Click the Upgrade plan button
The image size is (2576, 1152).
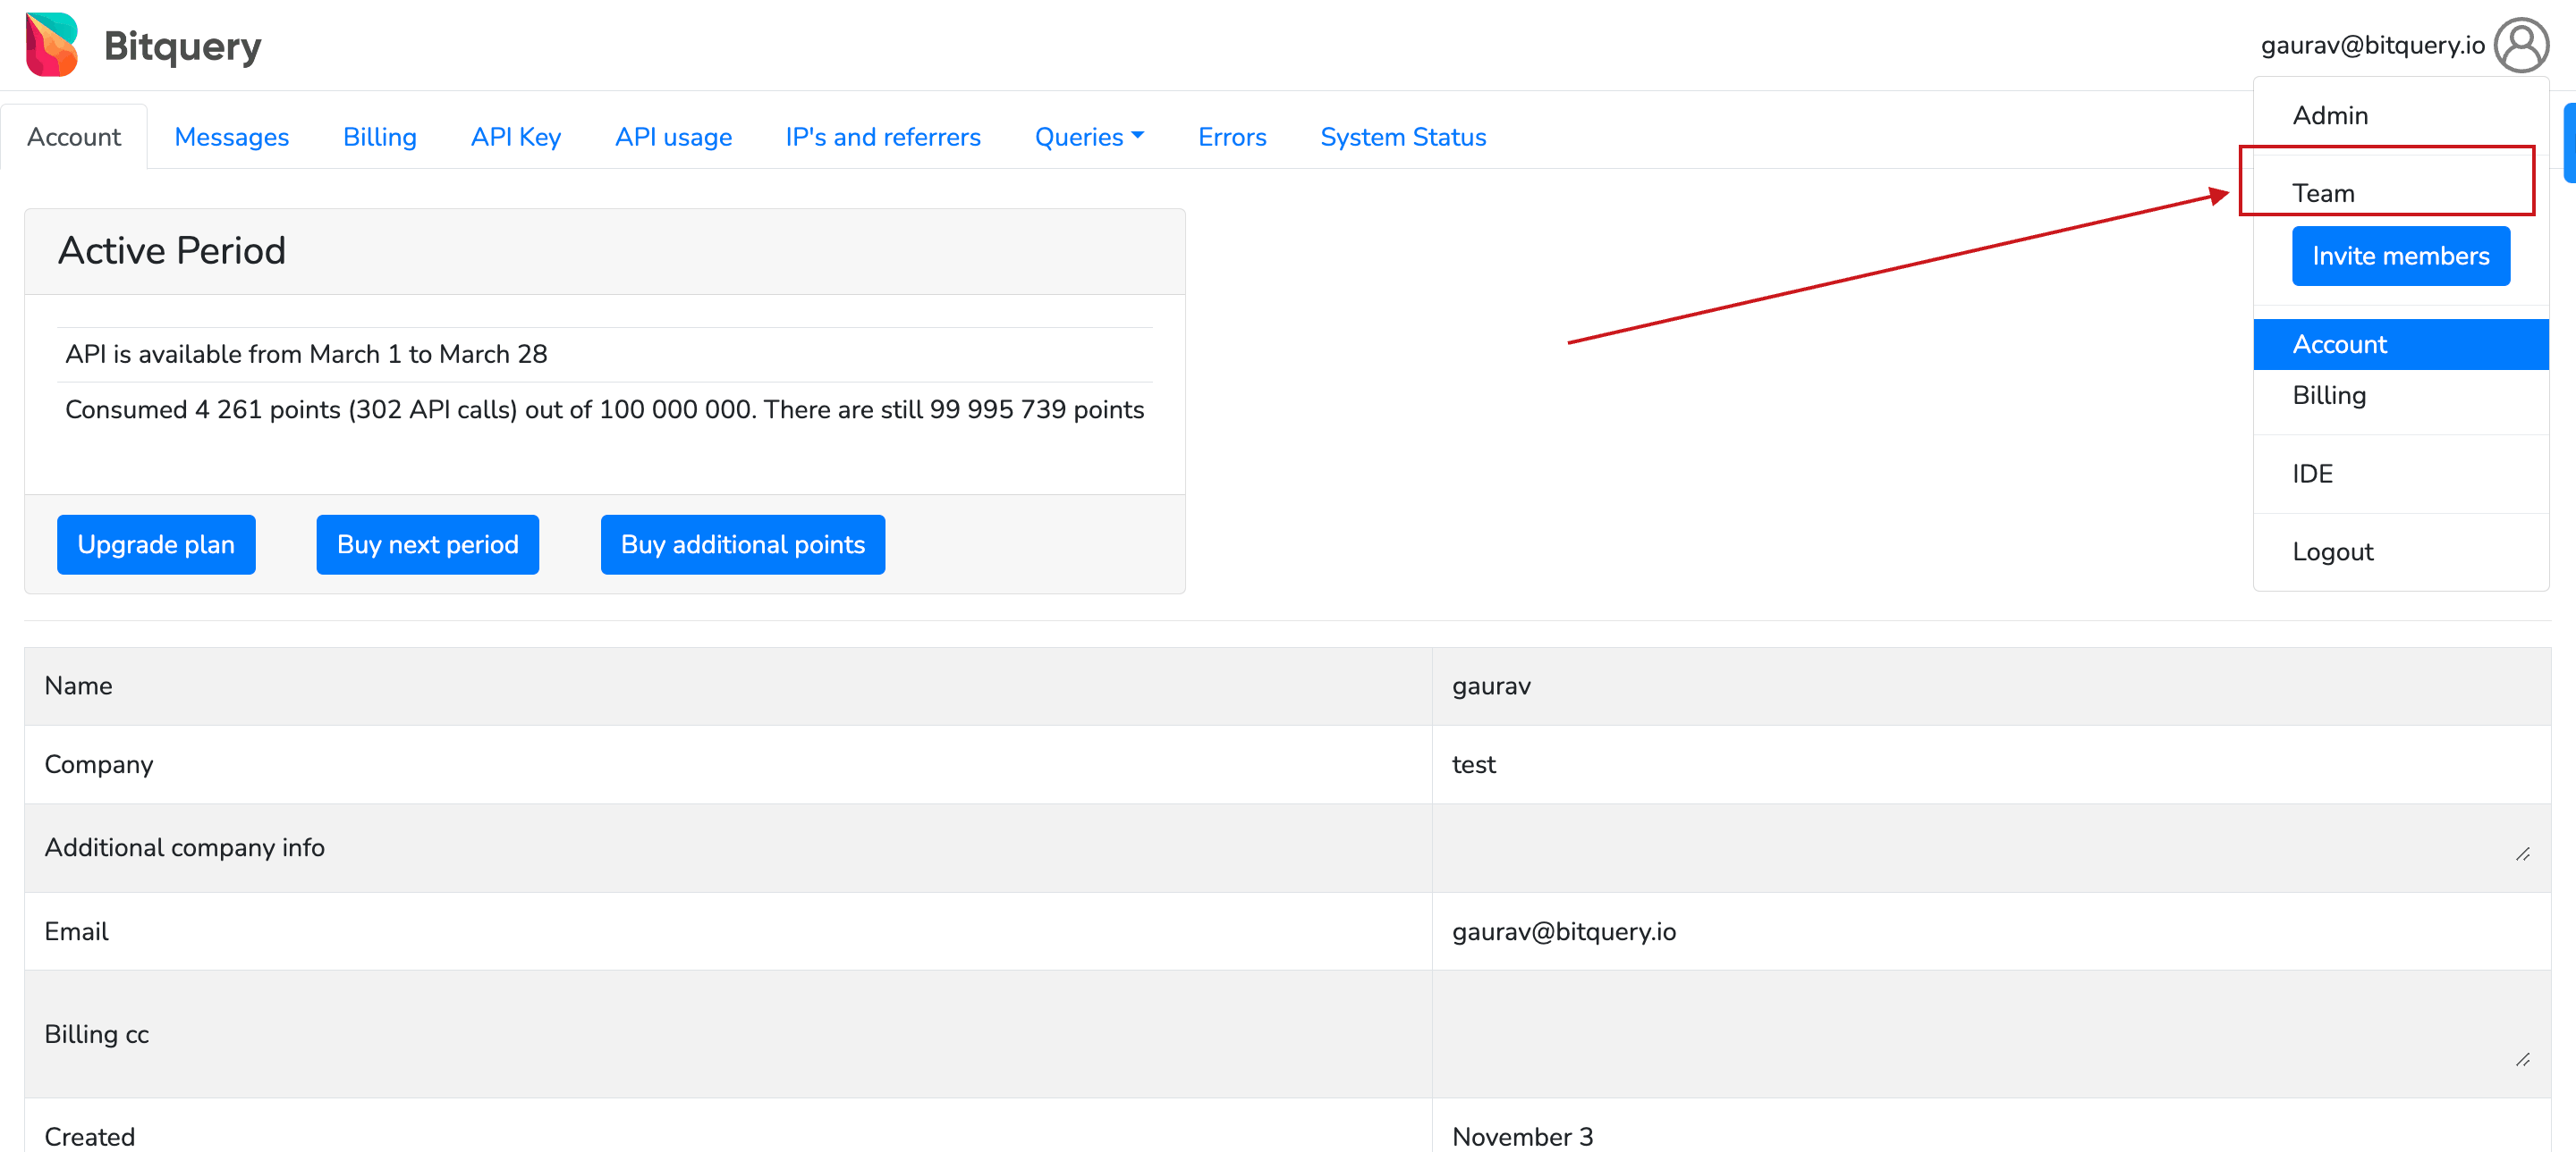[156, 544]
